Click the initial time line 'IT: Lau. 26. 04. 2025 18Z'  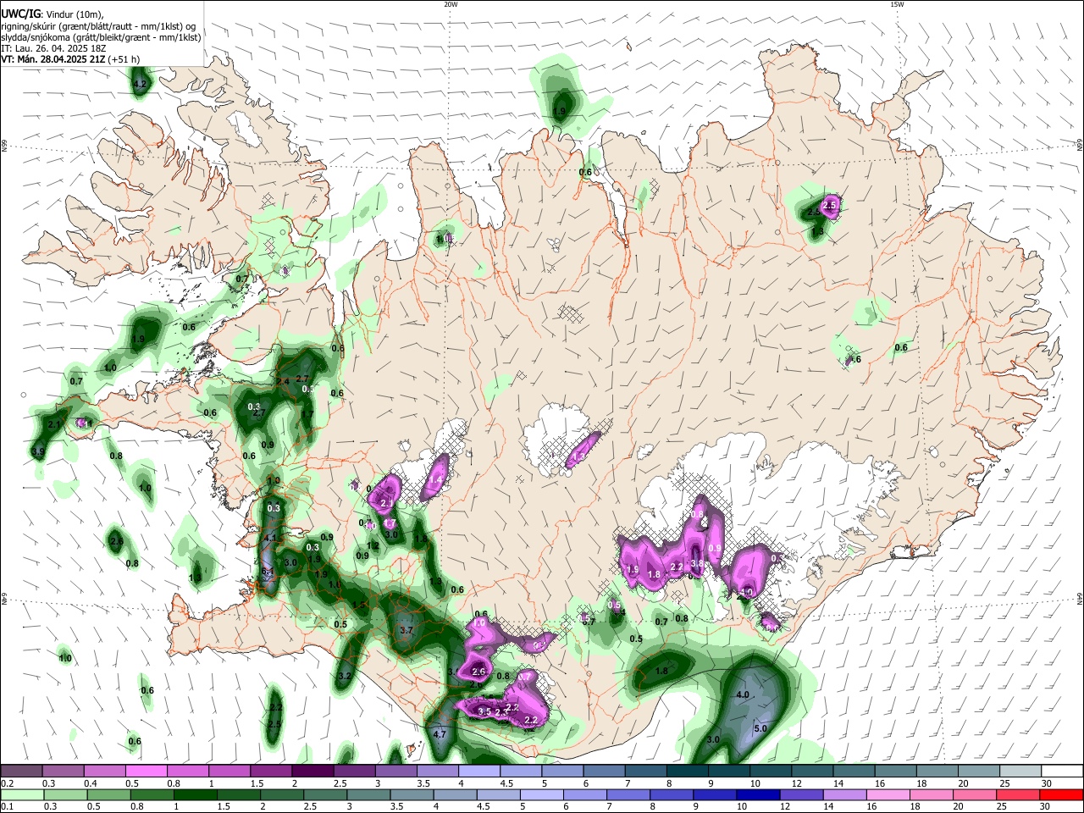pyautogui.click(x=53, y=48)
